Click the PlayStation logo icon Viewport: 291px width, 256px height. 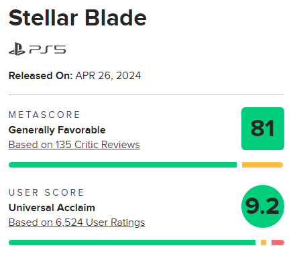click(x=17, y=49)
